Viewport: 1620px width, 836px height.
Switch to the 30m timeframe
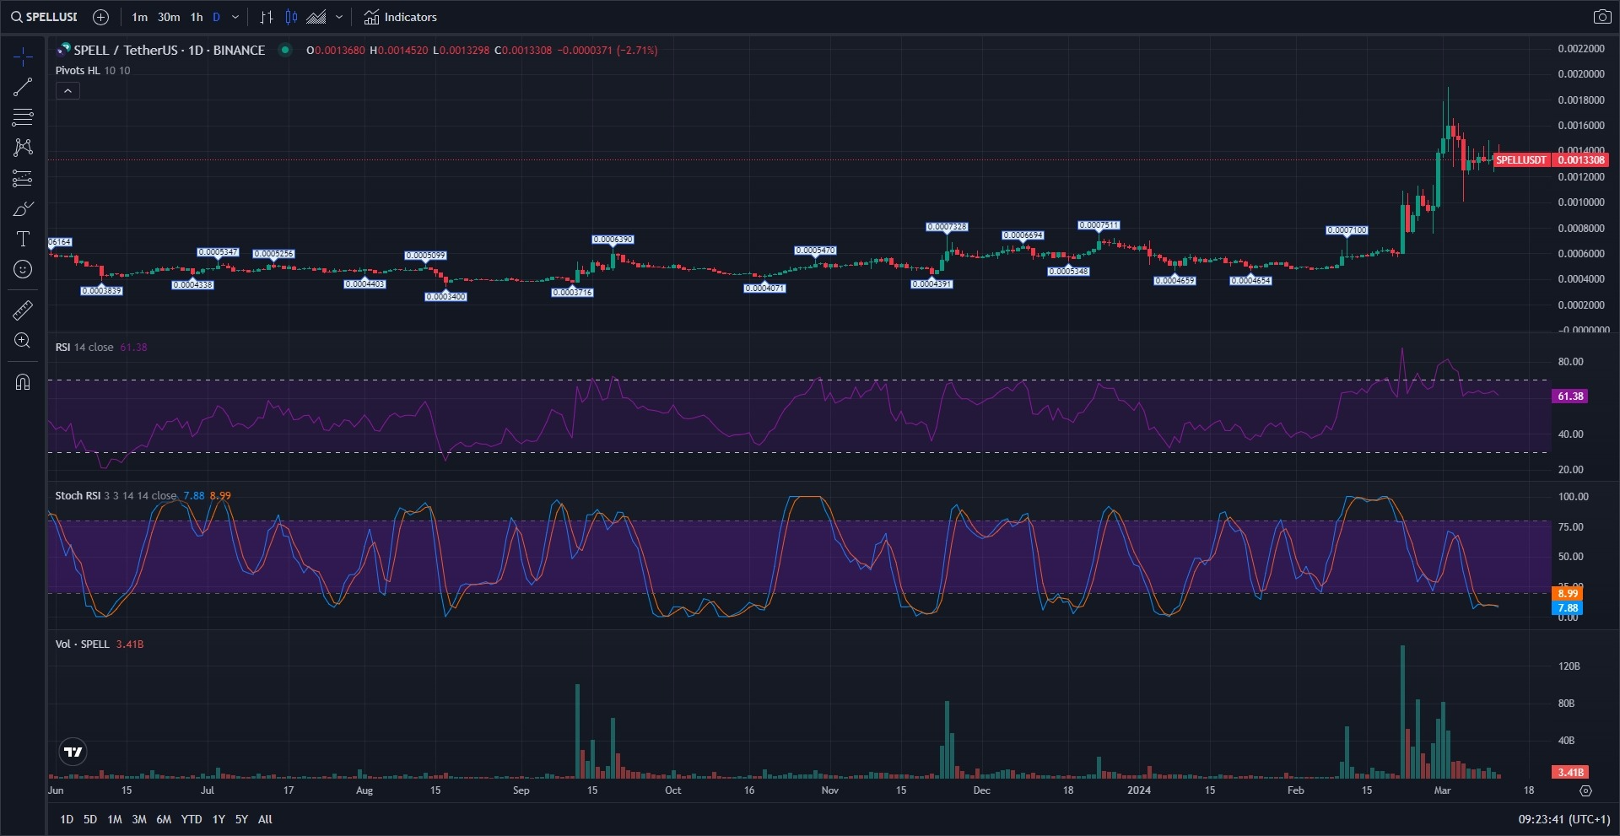pyautogui.click(x=169, y=17)
